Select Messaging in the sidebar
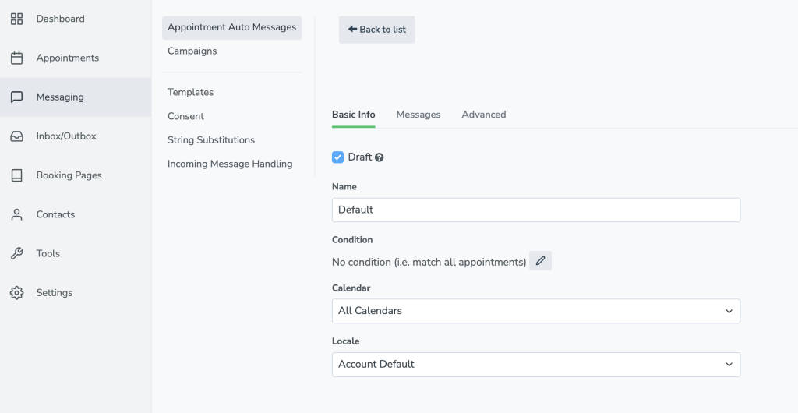Viewport: 798px width, 413px height. point(76,97)
